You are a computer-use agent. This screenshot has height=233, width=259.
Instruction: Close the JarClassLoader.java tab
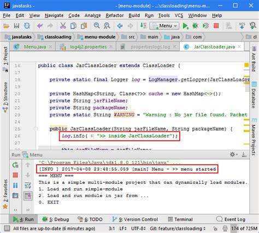[x=239, y=47]
